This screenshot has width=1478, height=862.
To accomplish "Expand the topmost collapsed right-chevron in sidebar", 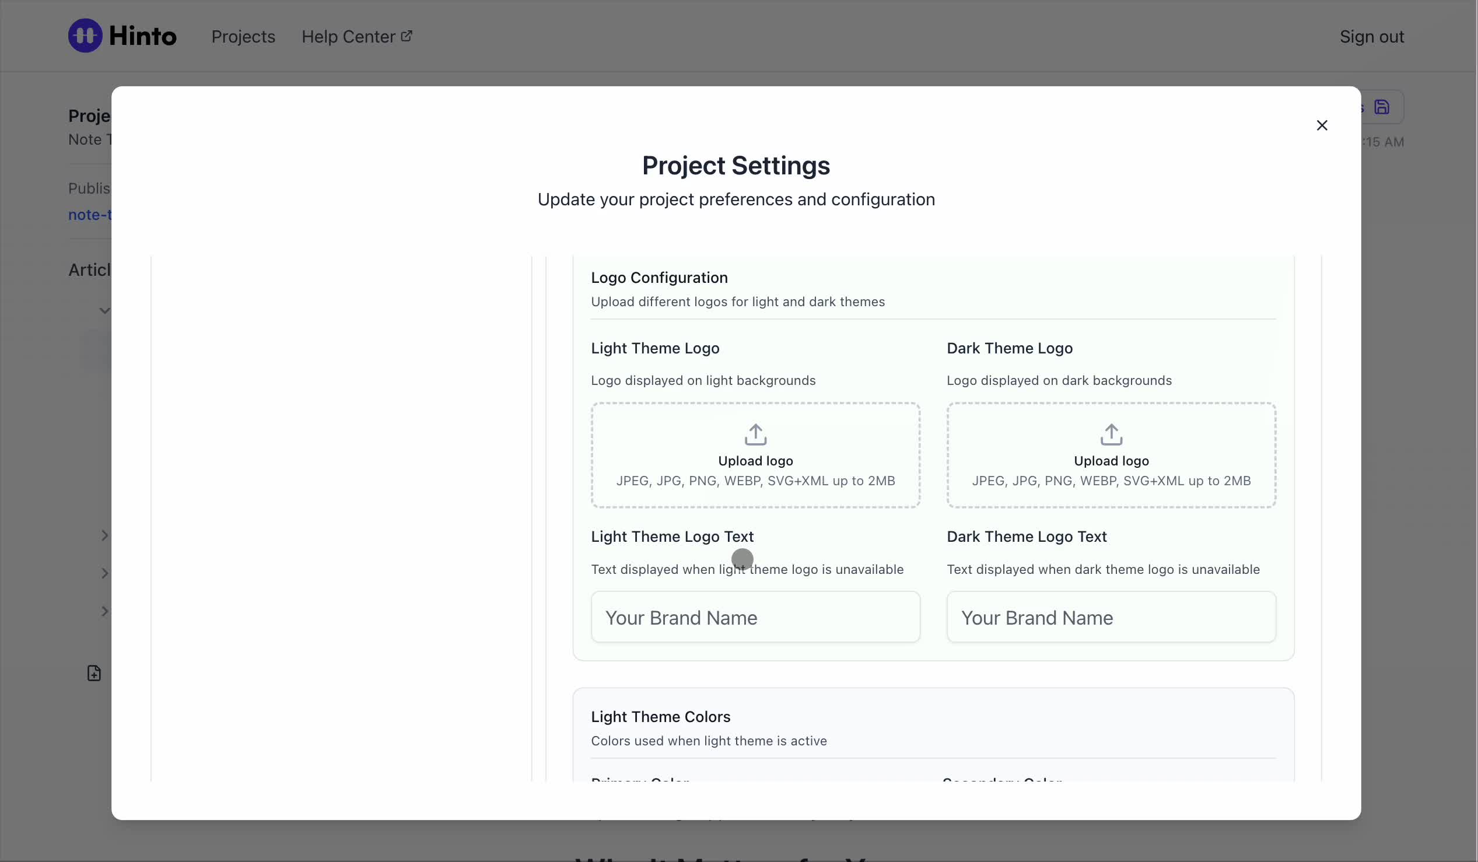I will point(104,535).
